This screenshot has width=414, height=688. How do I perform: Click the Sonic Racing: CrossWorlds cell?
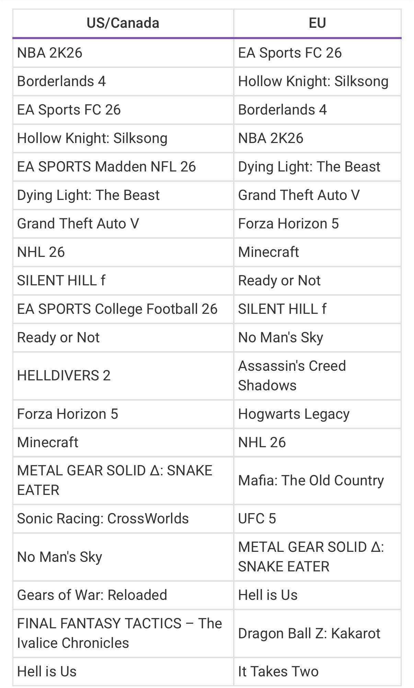(103, 519)
